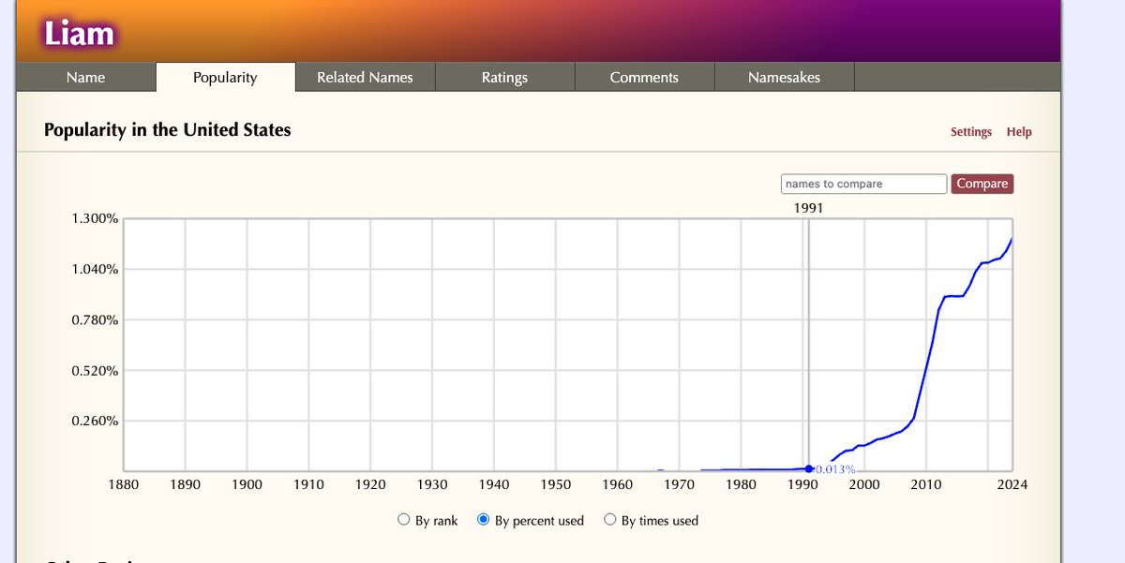
Task: Select the By times used option
Action: [x=610, y=520]
